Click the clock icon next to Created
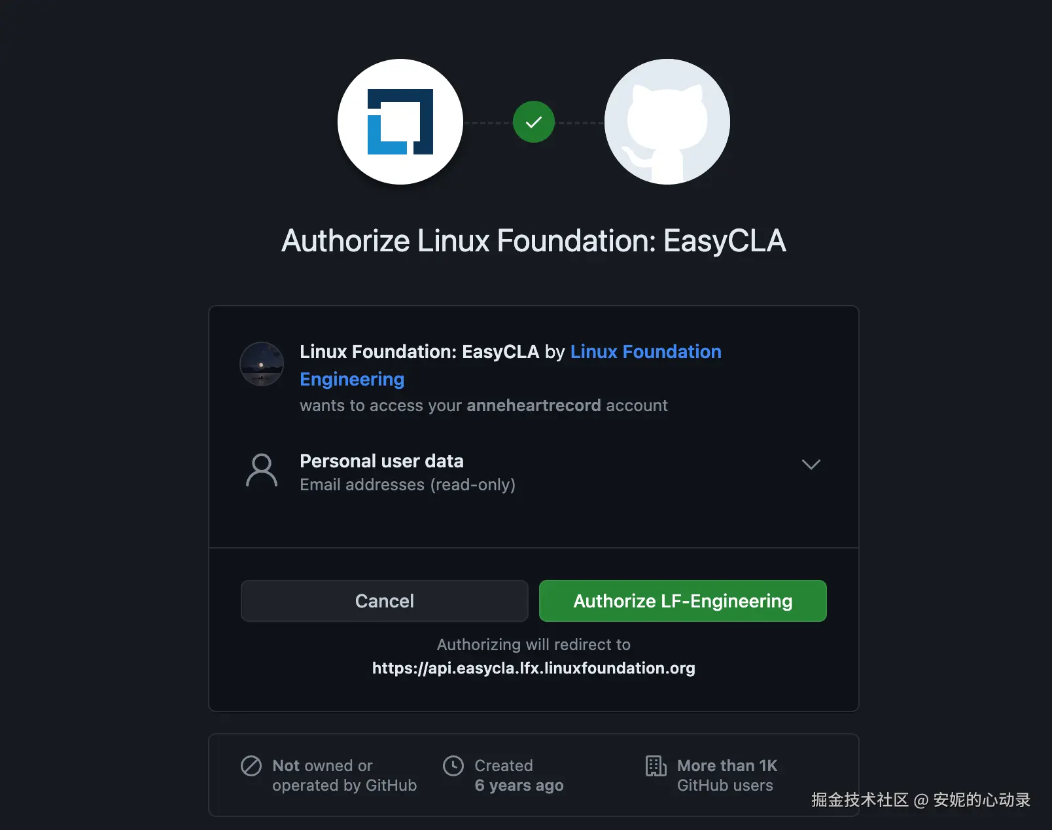 tap(453, 766)
